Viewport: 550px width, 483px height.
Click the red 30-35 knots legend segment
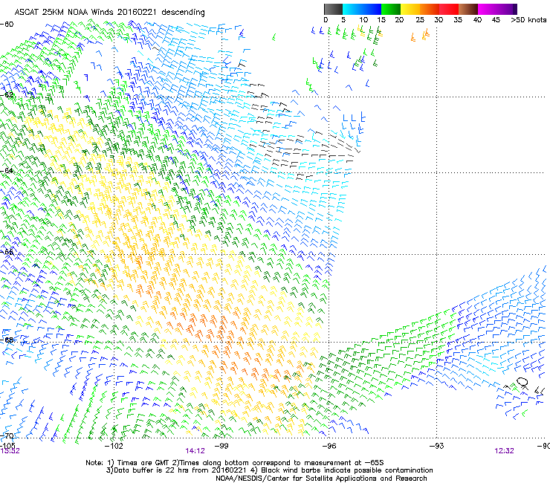(x=449, y=9)
